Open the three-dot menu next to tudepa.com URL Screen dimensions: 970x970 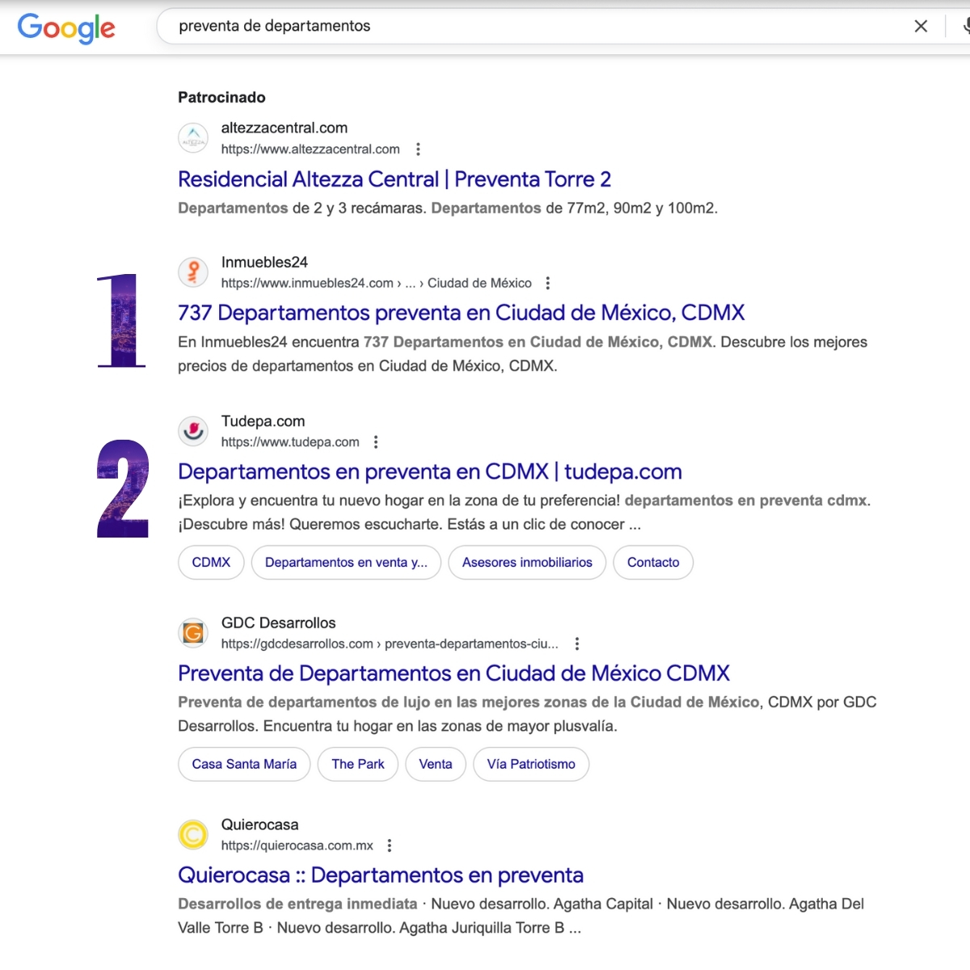tap(376, 442)
